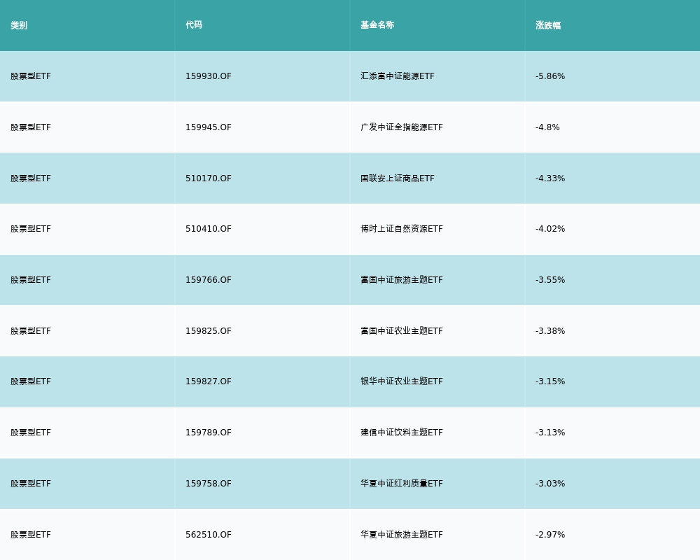Click the -4.02% change value

(x=550, y=229)
